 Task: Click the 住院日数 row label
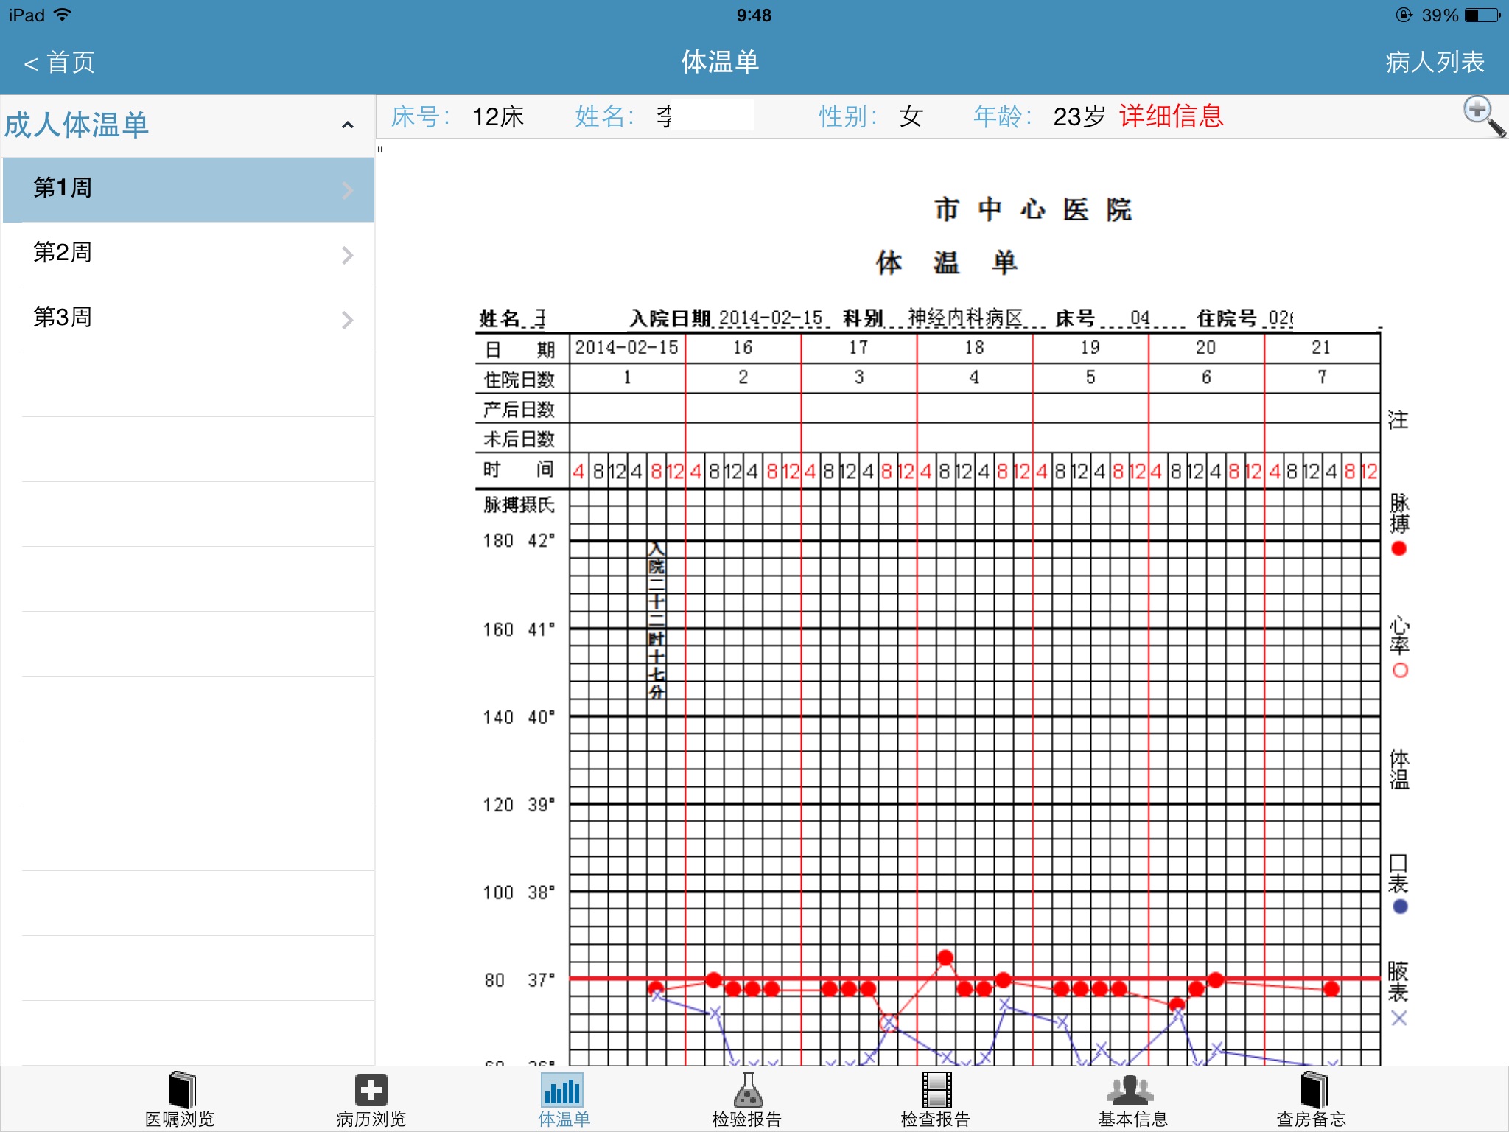pos(519,380)
